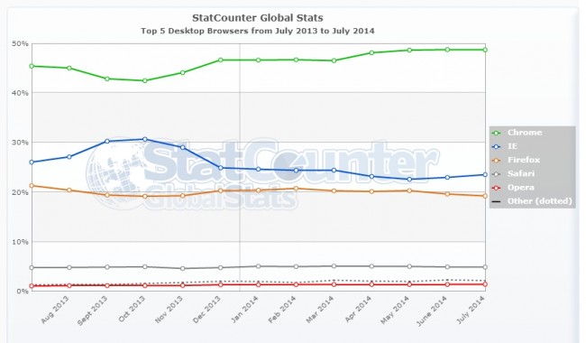The height and width of the screenshot is (343, 586).
Task: Click the Opera legend marker icon
Action: [x=497, y=188]
